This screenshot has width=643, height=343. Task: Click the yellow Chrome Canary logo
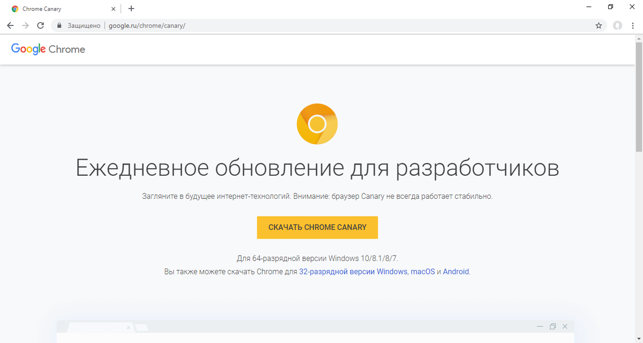(317, 124)
